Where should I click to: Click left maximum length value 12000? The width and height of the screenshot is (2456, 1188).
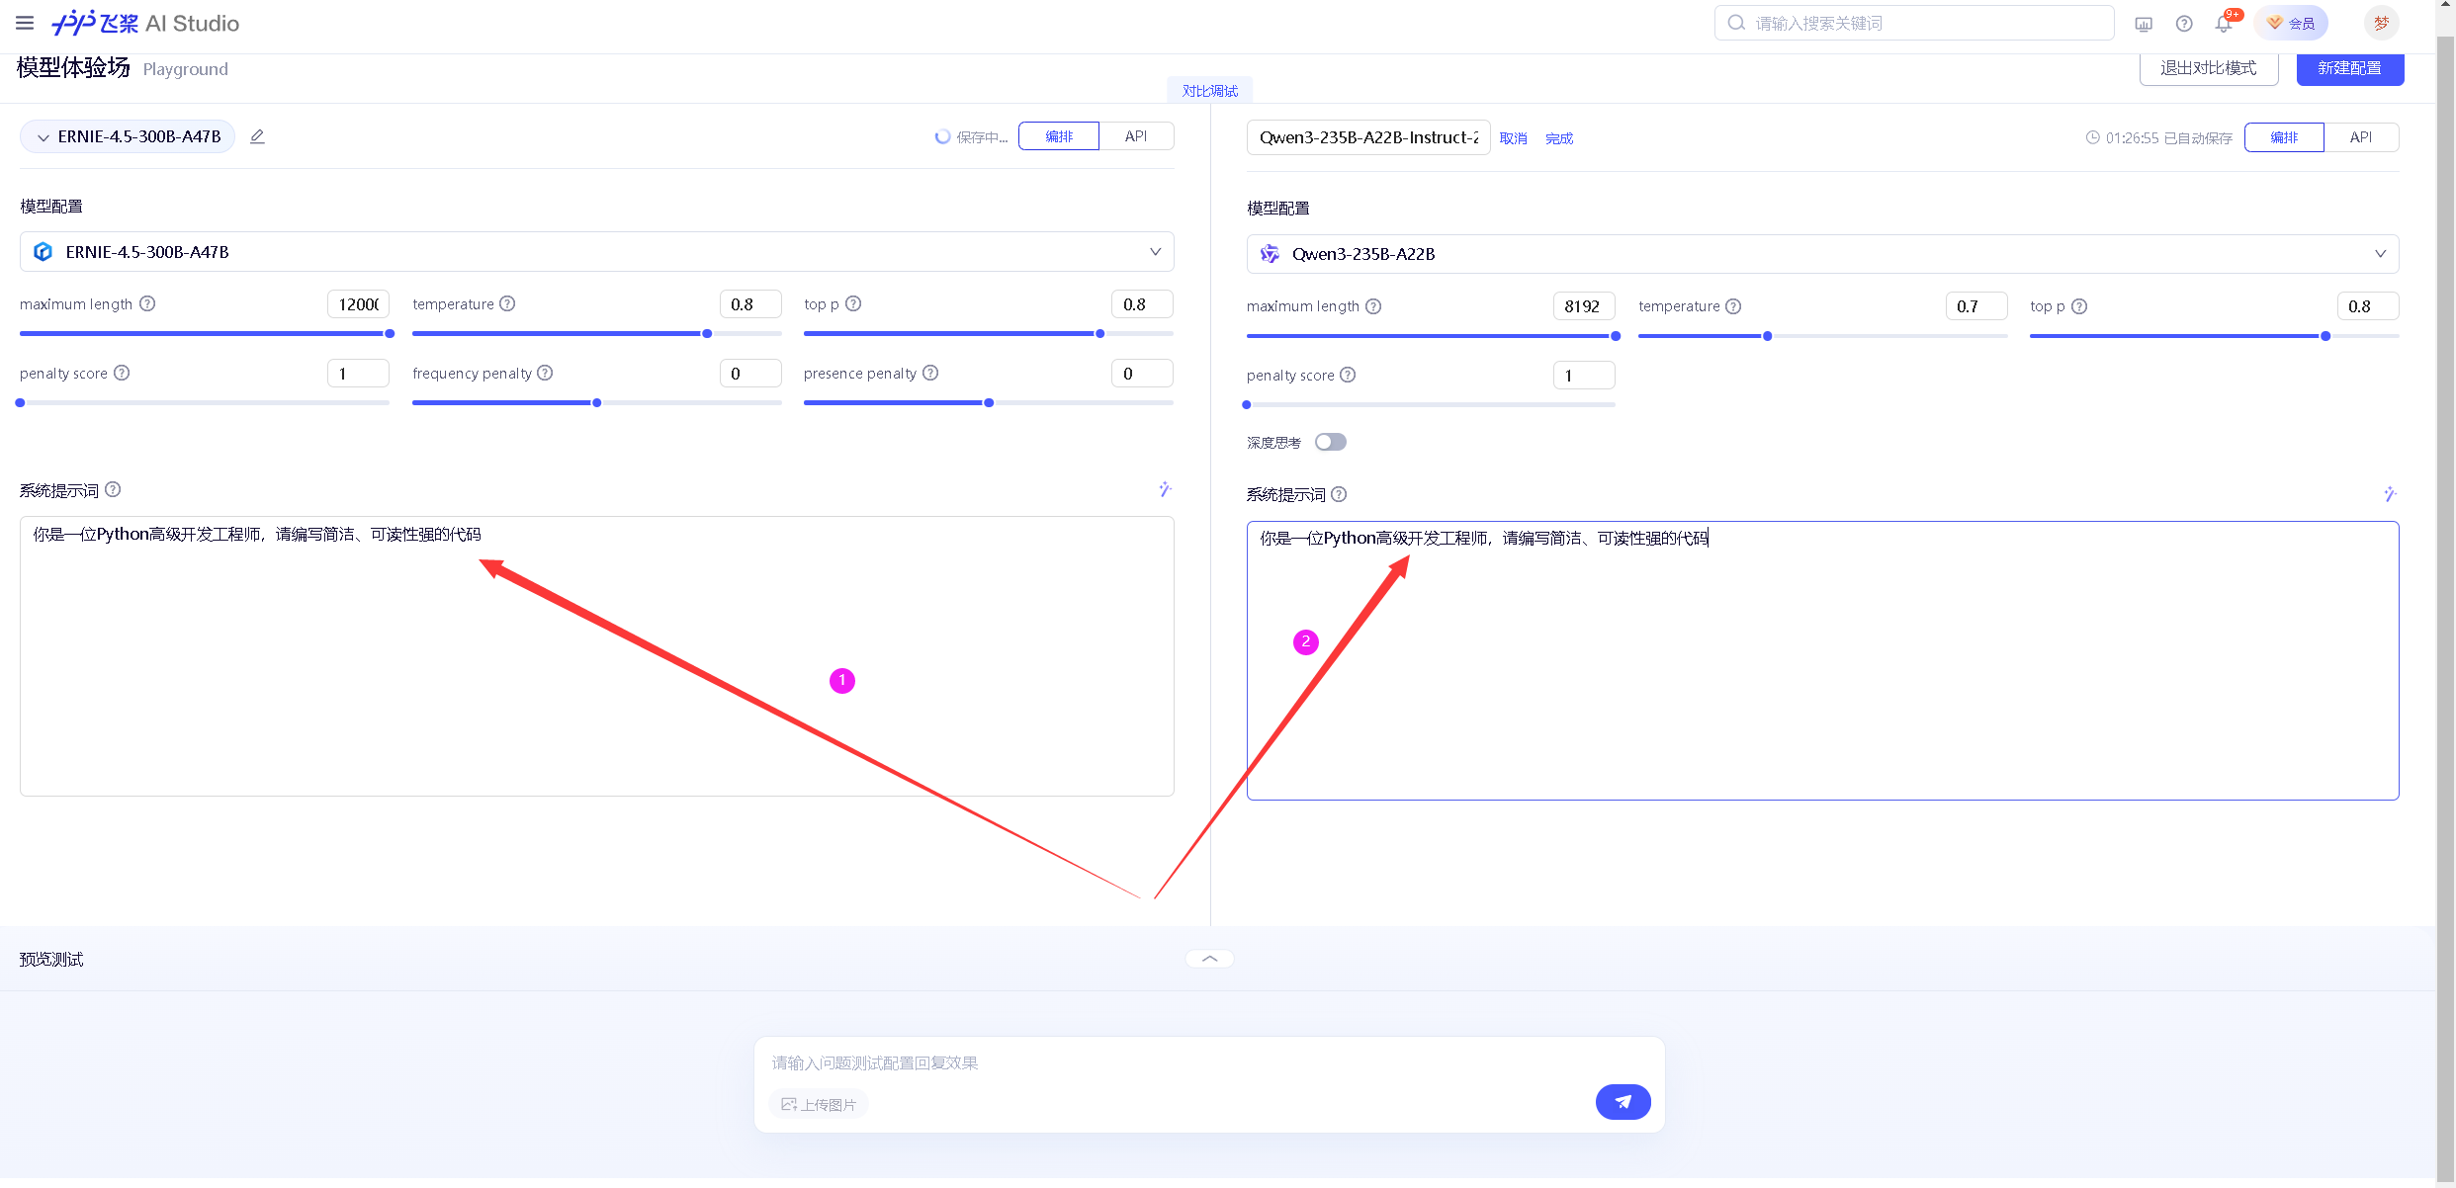(358, 304)
